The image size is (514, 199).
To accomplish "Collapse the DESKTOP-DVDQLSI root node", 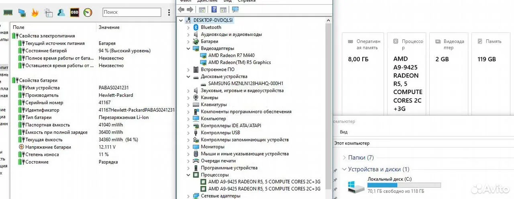I will click(181, 20).
